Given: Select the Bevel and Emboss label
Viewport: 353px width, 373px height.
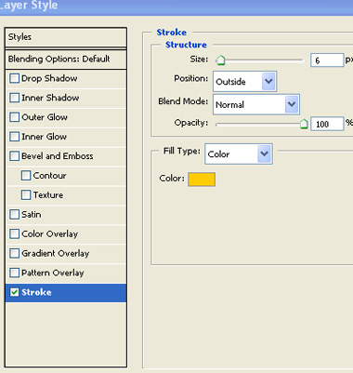Looking at the screenshot, I should (58, 156).
